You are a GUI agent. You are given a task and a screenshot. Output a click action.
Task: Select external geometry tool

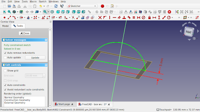[83, 17]
